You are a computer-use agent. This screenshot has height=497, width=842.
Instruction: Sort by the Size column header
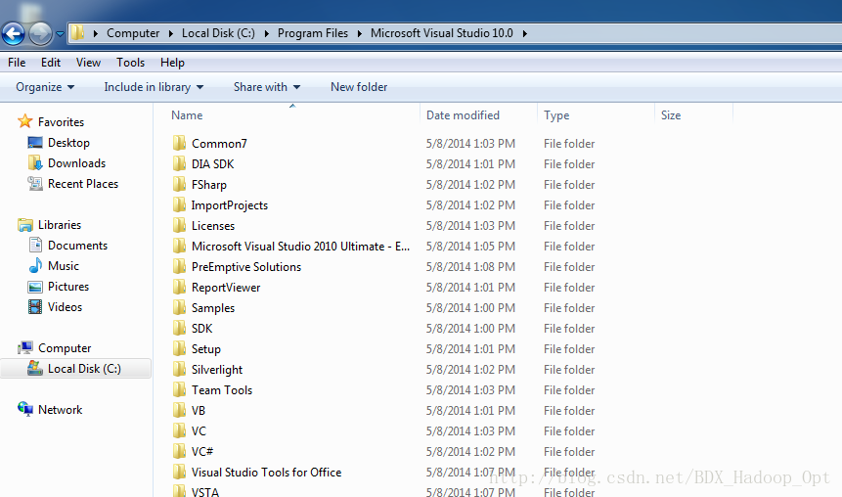click(x=671, y=115)
